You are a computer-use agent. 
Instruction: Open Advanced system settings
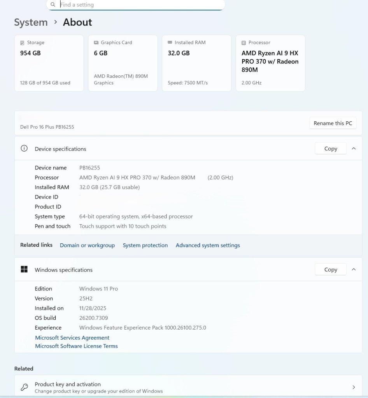(x=208, y=245)
